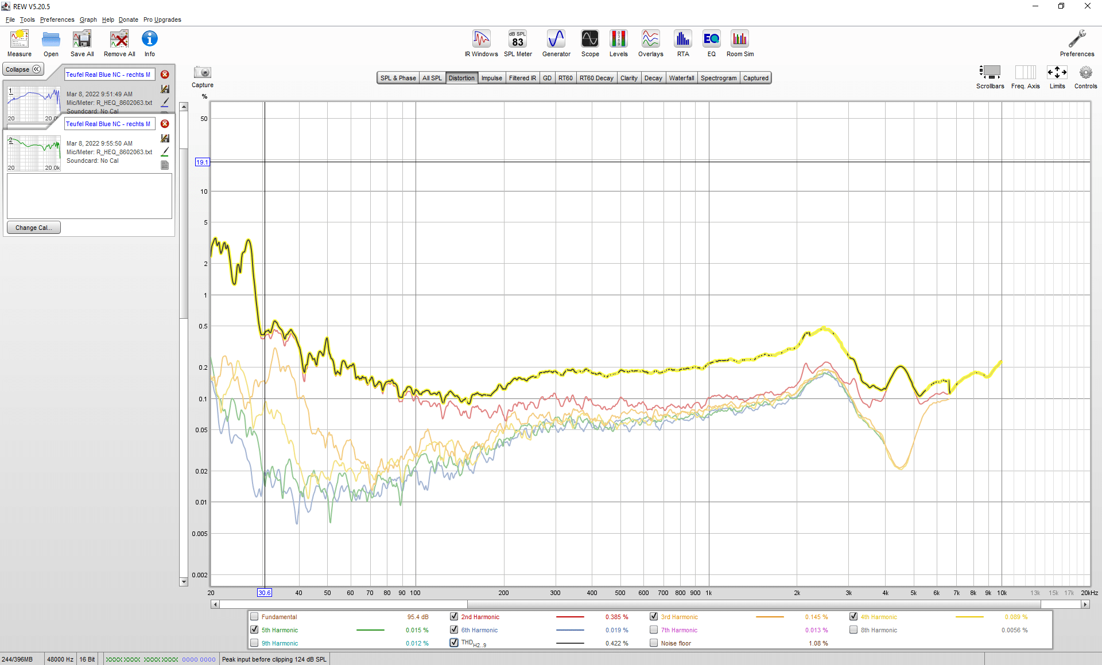Open the File menu
Viewport: 1102px width, 665px height.
click(x=10, y=19)
